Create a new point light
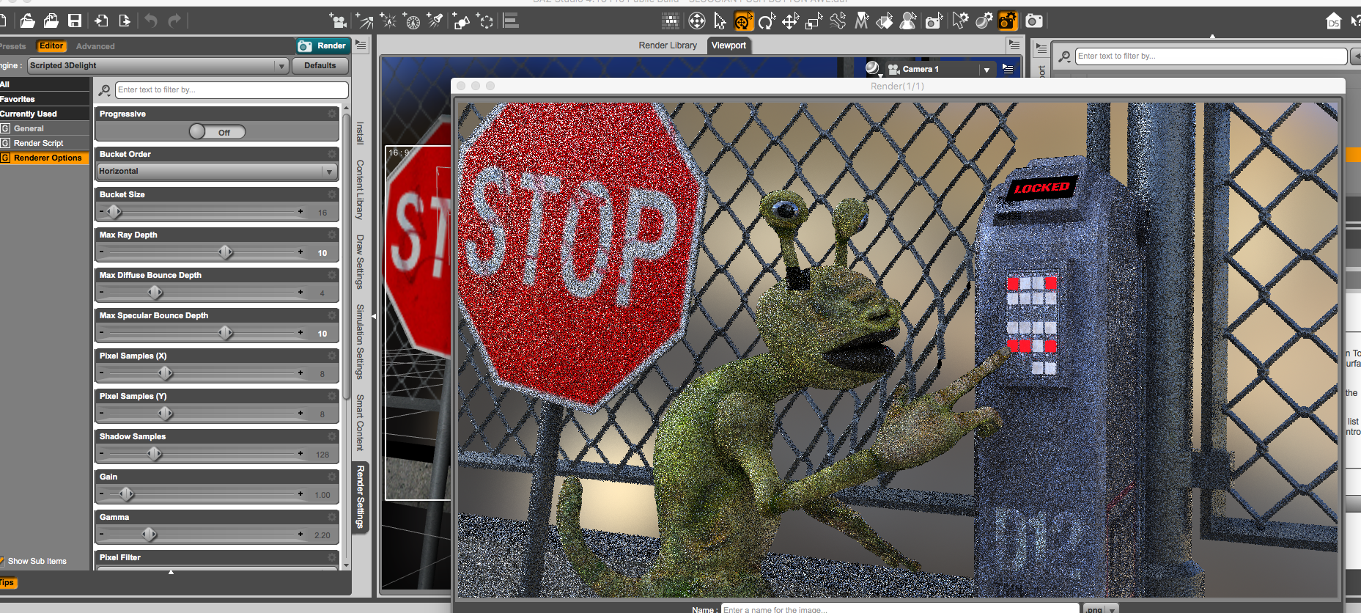 tap(388, 21)
